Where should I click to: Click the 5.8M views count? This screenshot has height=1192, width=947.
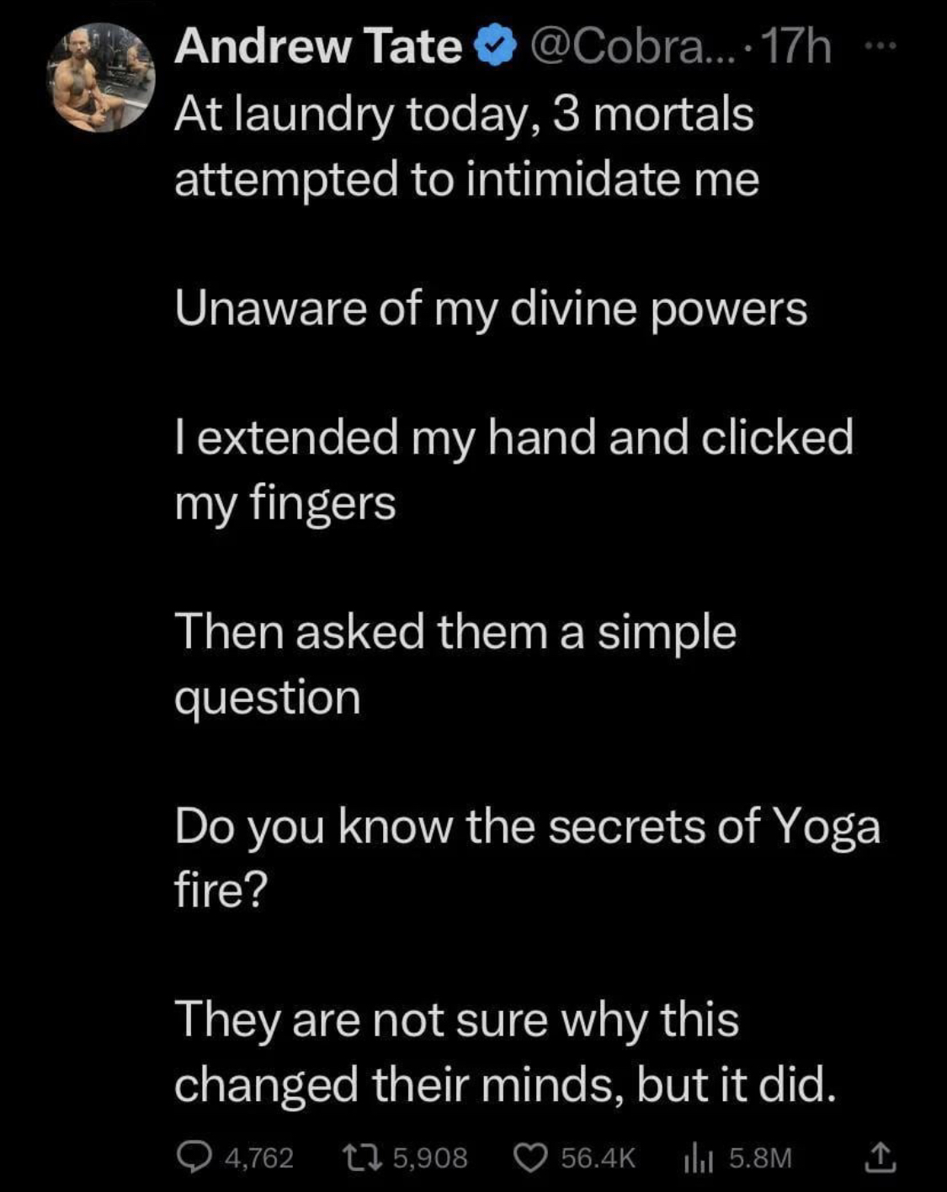(760, 1158)
